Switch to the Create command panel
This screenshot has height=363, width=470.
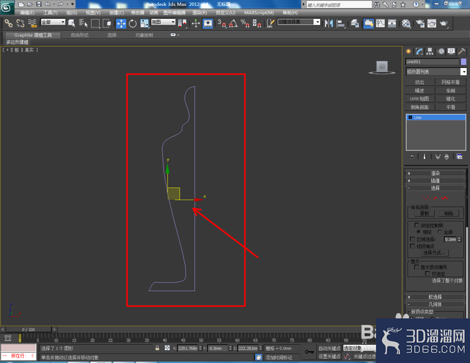408,52
